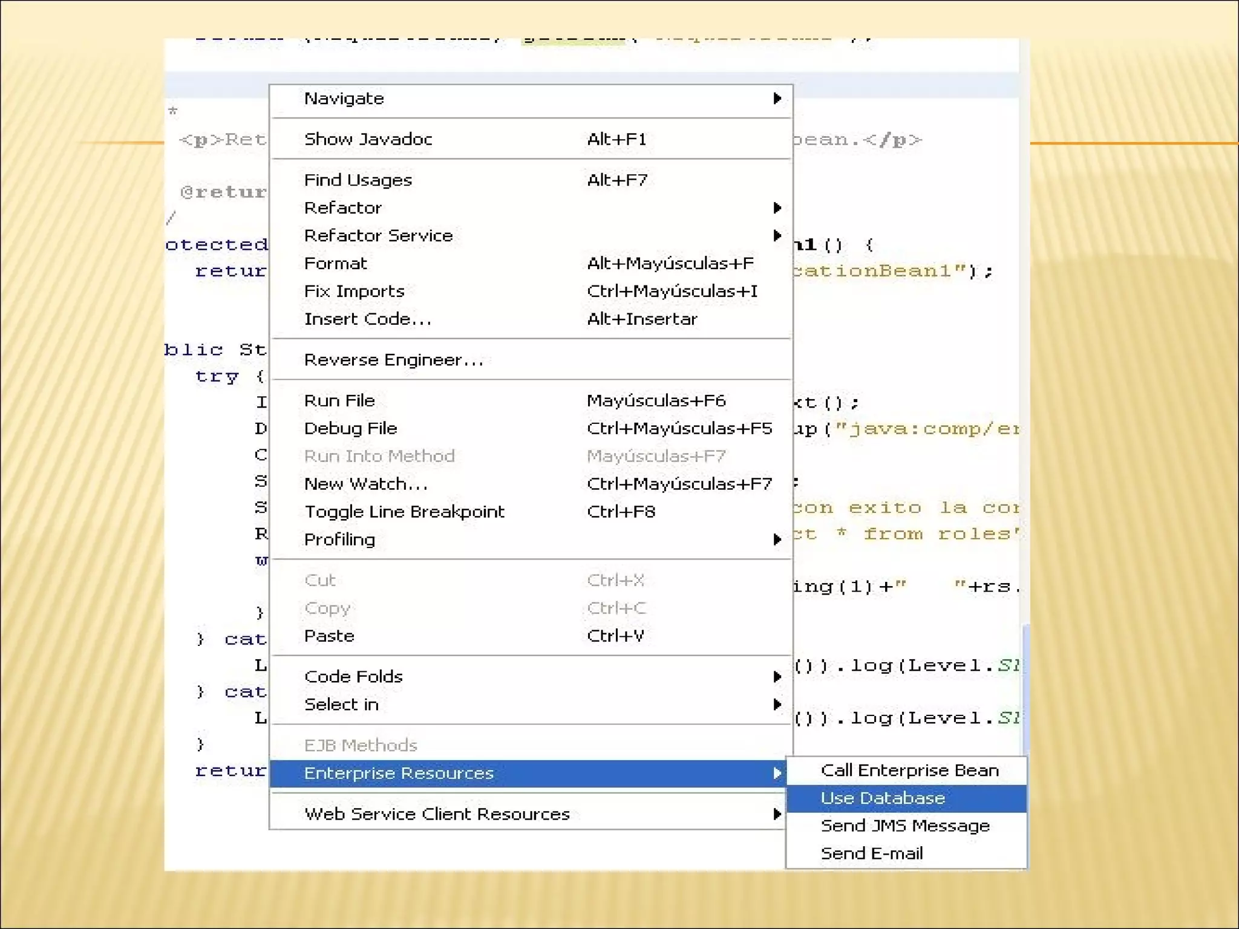The width and height of the screenshot is (1239, 929).
Task: Toggle Line Breakpoint from menu
Action: click(404, 512)
